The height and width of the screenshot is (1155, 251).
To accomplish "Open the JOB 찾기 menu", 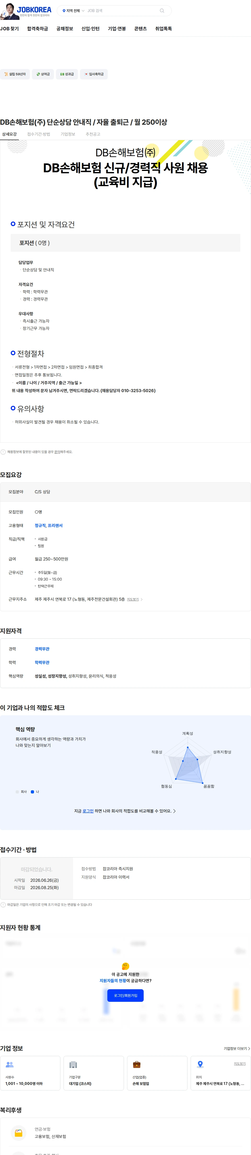I will click(9, 29).
